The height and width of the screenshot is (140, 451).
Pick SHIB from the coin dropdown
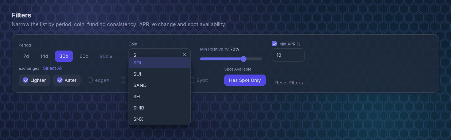[160, 108]
